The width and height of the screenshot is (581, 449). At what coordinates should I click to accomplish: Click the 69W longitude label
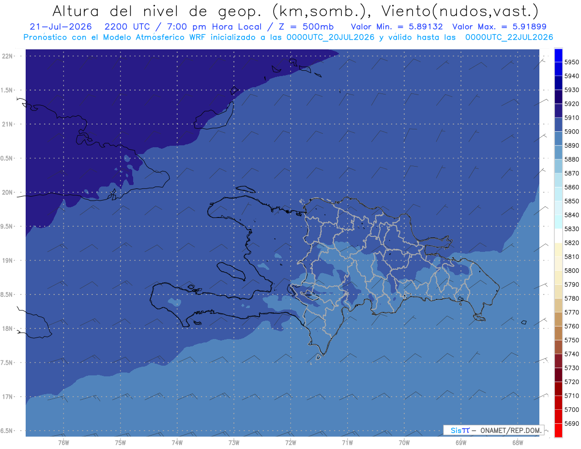point(461,442)
